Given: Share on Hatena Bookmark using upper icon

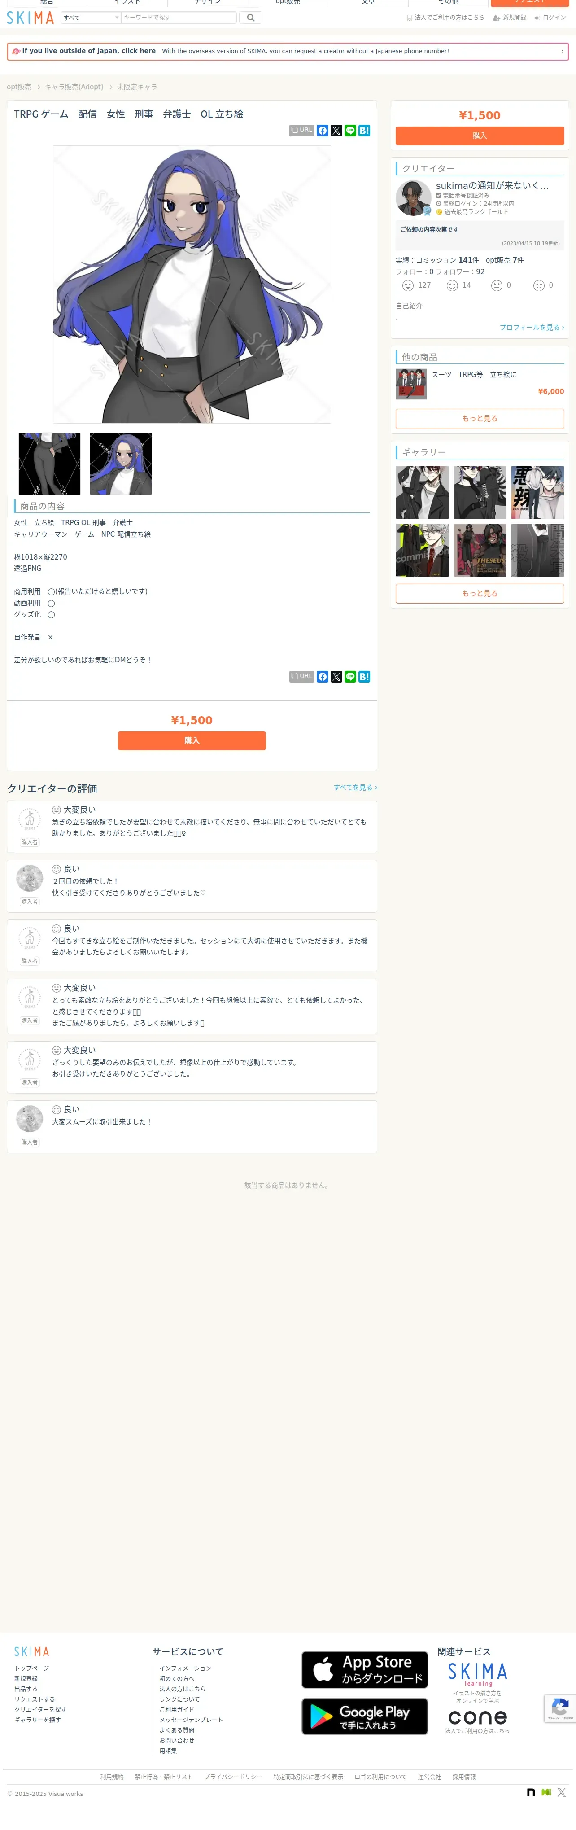Looking at the screenshot, I should 364,131.
